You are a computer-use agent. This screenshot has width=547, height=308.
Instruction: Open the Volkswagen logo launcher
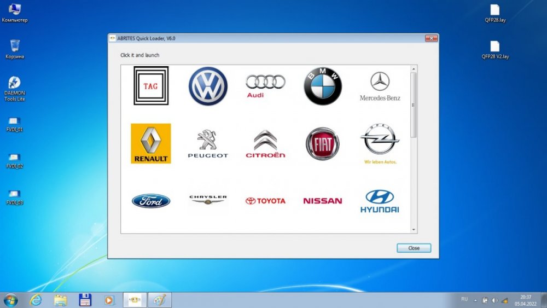point(208,86)
